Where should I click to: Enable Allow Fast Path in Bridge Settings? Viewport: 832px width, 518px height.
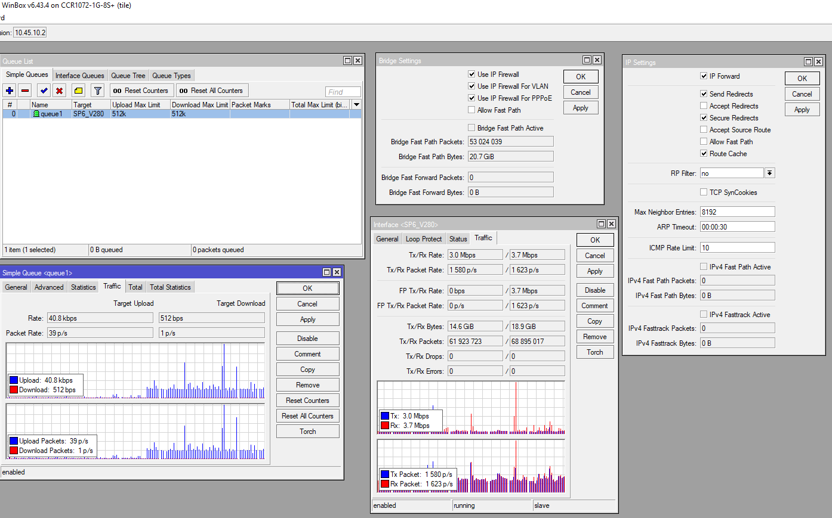(x=472, y=110)
